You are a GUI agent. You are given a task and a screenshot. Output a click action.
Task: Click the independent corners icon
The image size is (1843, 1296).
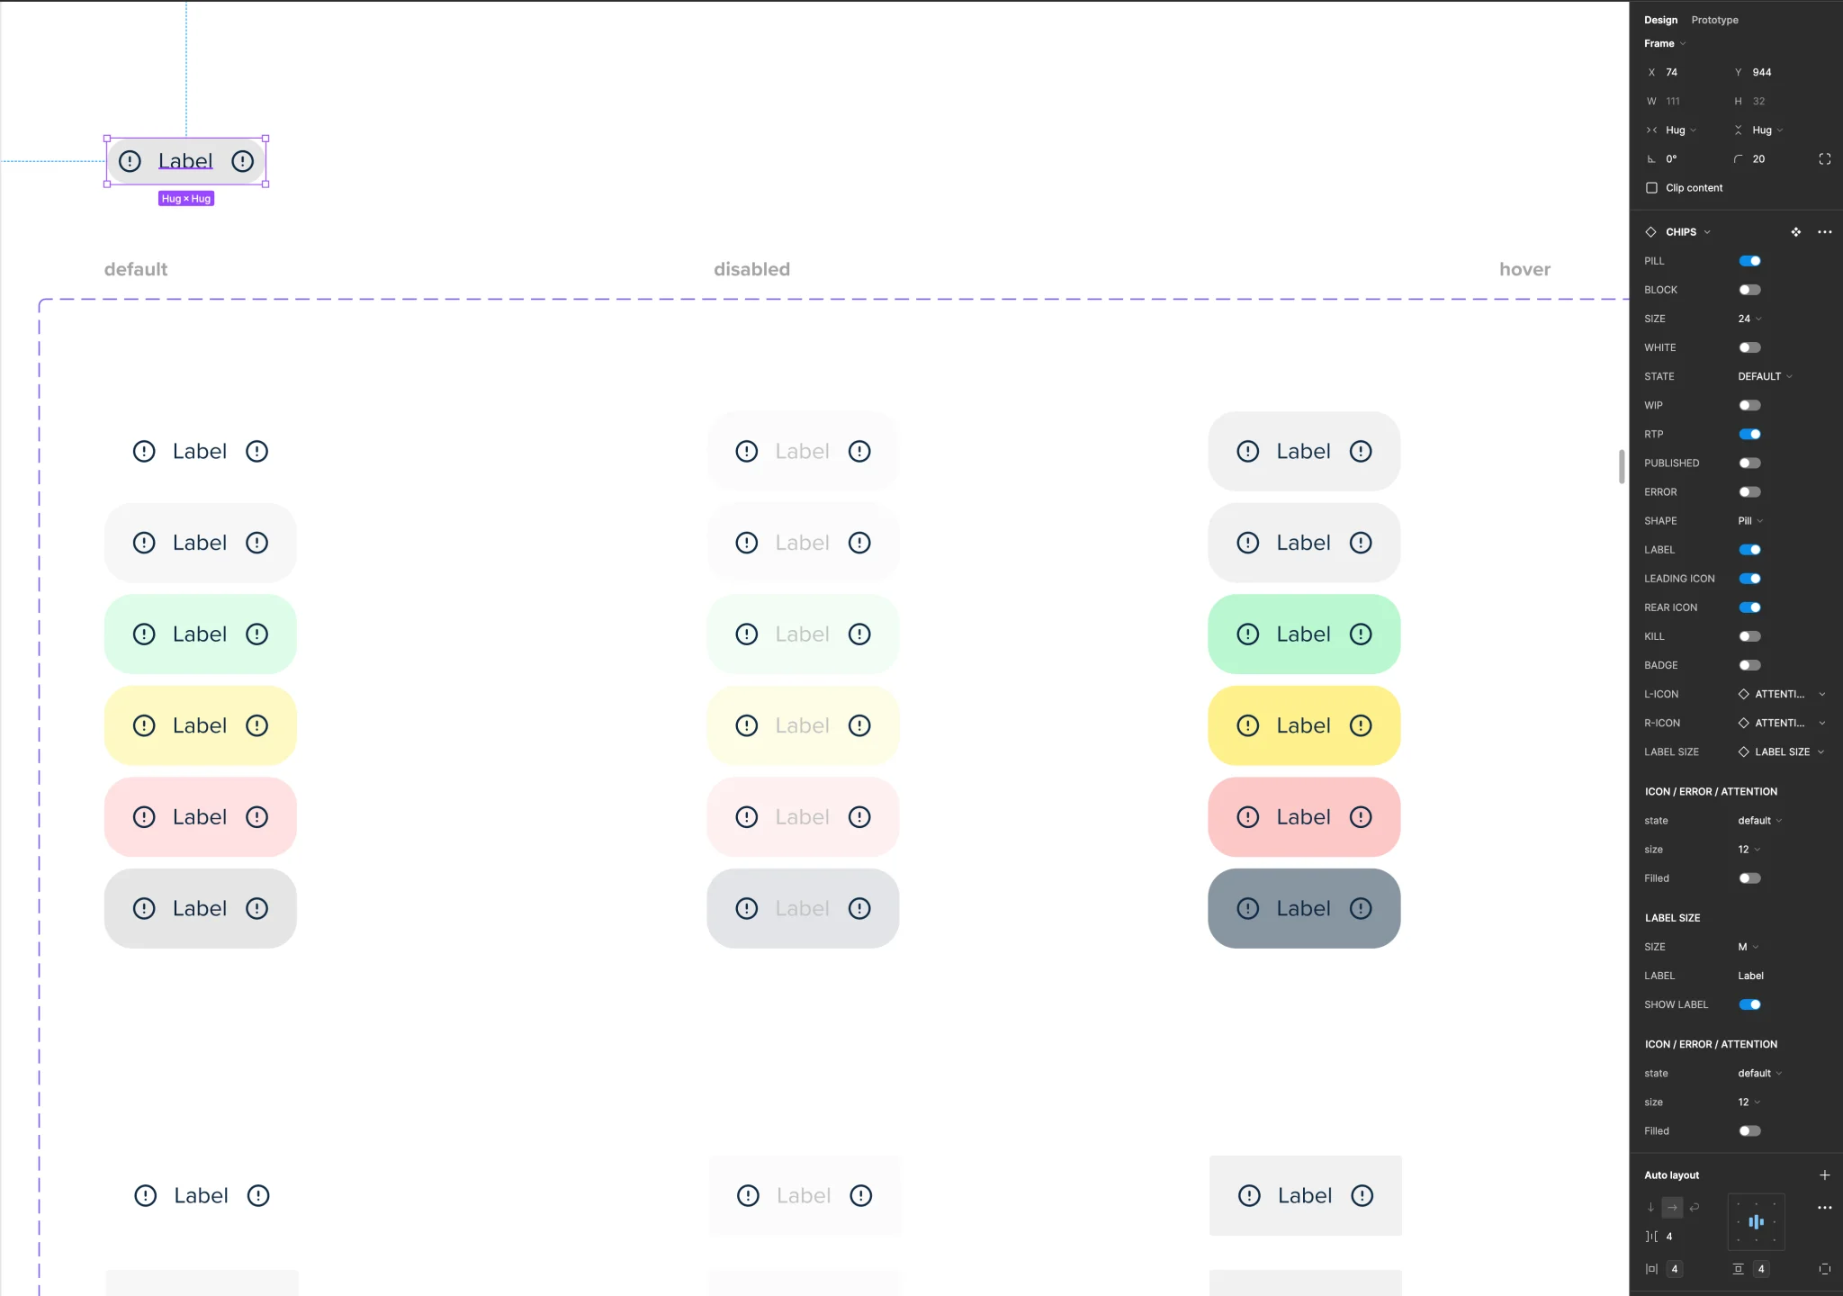pos(1824,159)
